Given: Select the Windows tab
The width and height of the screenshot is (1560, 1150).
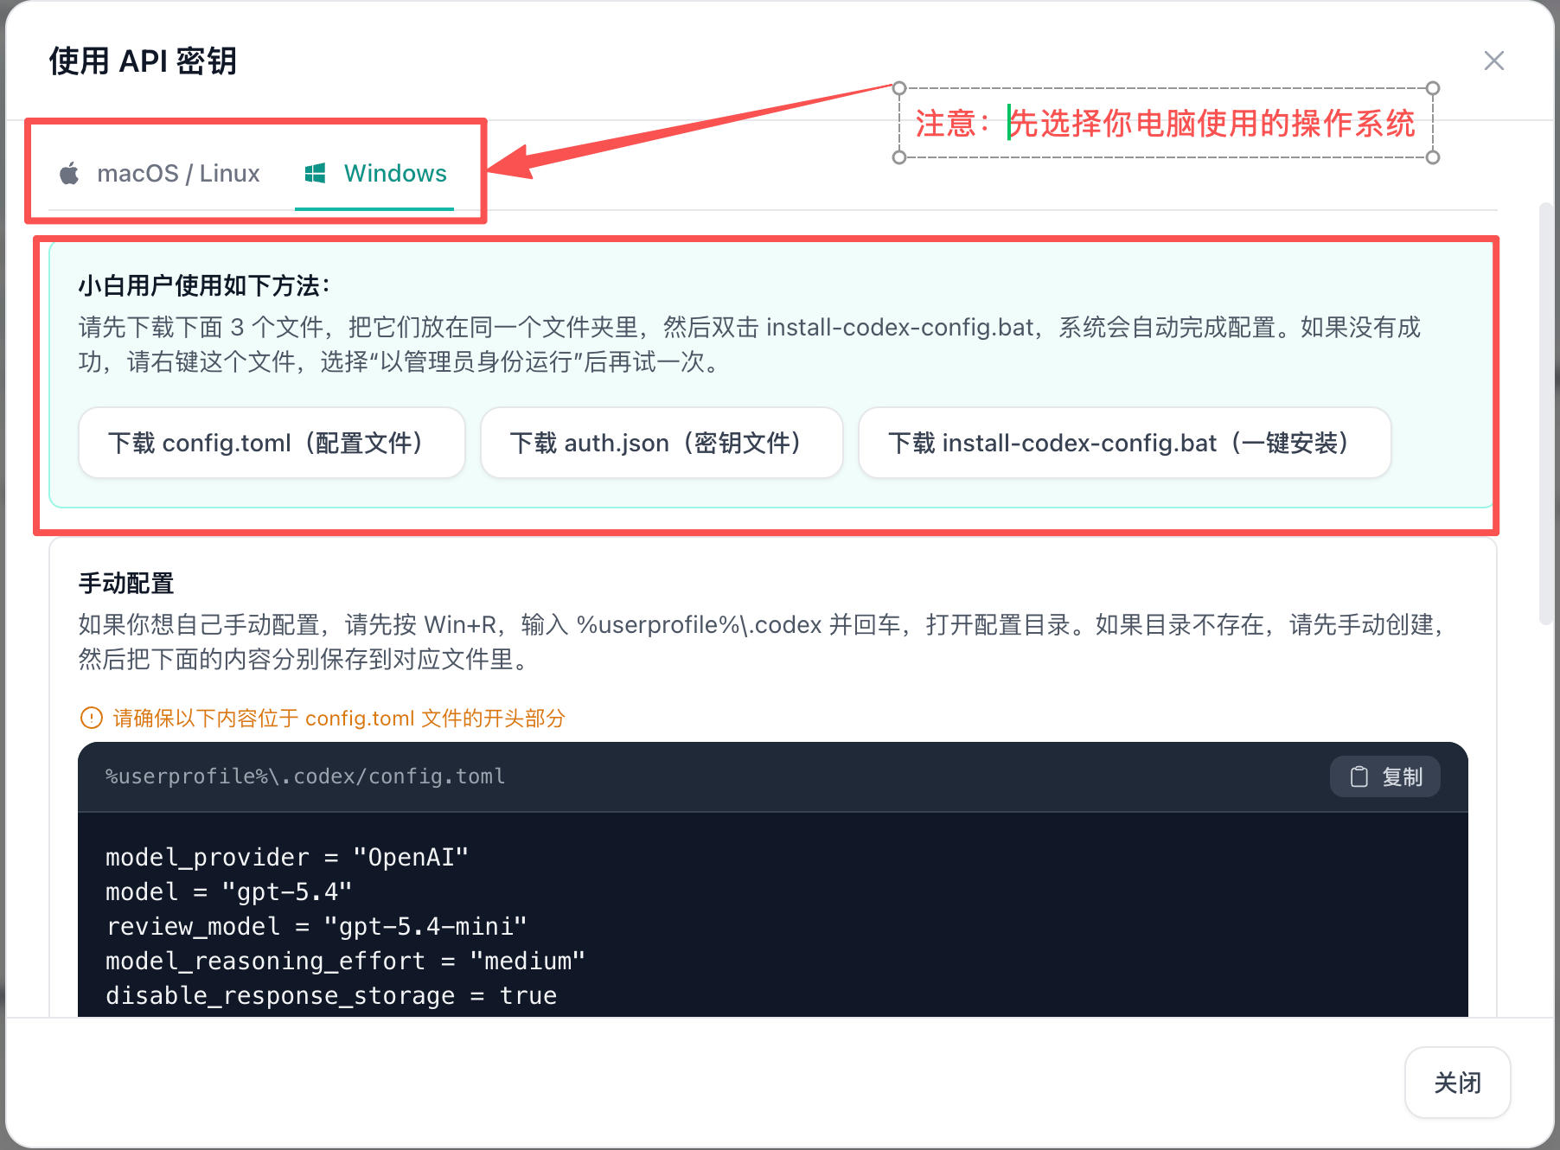Looking at the screenshot, I should point(374,173).
